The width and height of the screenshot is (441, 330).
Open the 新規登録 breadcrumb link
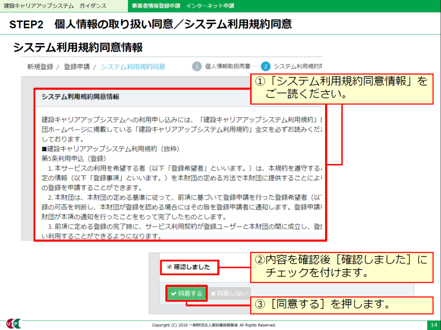[40, 67]
